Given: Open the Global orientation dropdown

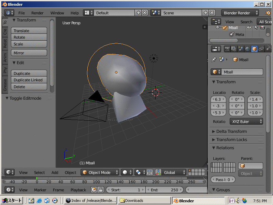Looking at the screenshot, I should [x=174, y=173].
